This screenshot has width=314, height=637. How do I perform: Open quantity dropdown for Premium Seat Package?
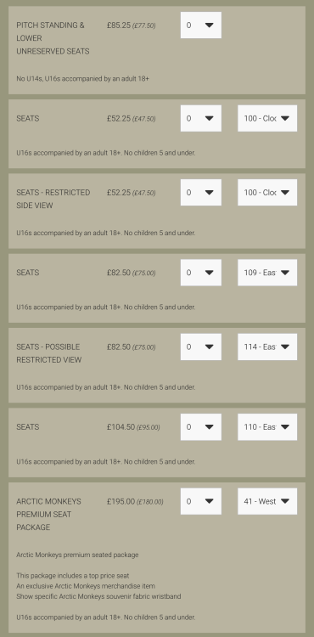click(x=201, y=501)
